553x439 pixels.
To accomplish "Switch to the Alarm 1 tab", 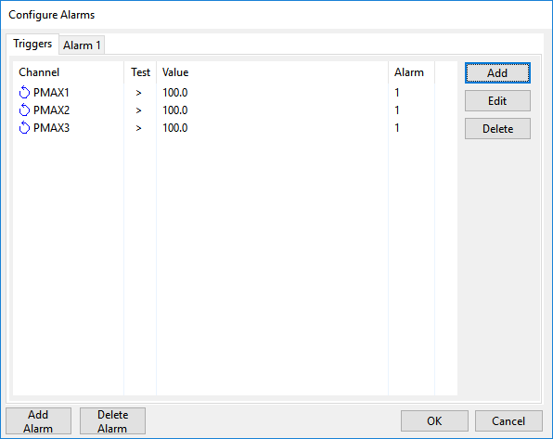I will [82, 45].
